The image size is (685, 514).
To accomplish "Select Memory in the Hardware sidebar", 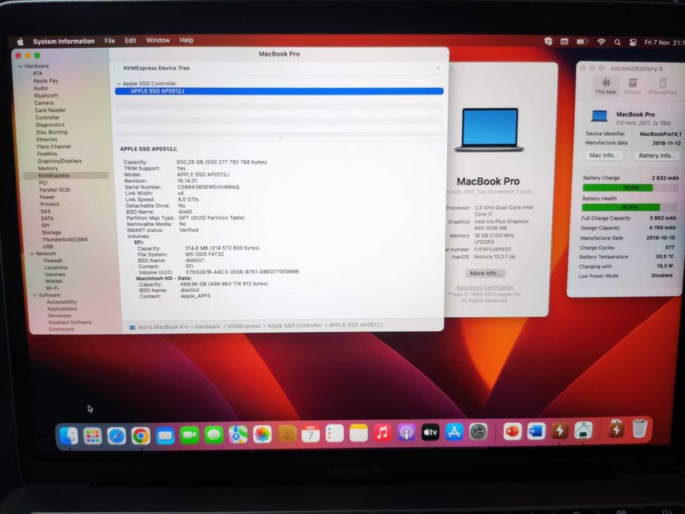I will [x=48, y=168].
